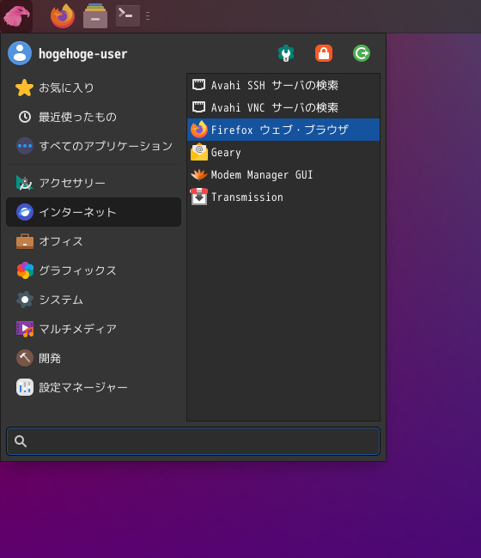Show すべてのアプリケーション all applications
481x558 pixels.
pyautogui.click(x=94, y=146)
